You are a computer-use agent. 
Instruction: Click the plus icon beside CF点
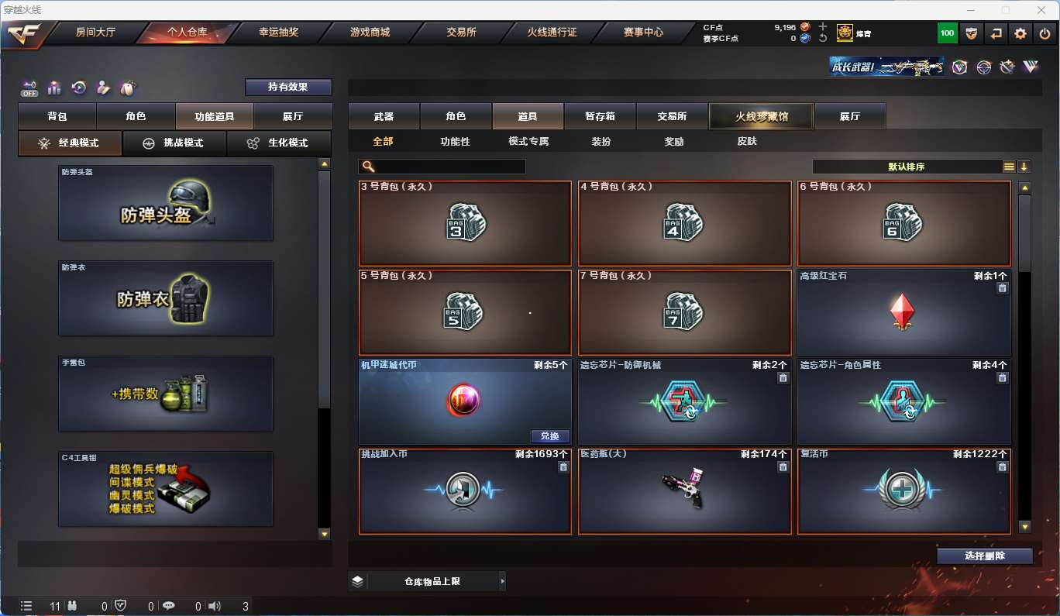[x=823, y=27]
